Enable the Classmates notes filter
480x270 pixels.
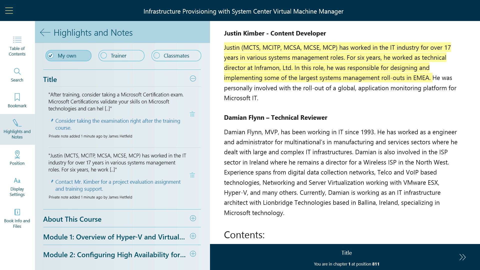(176, 55)
